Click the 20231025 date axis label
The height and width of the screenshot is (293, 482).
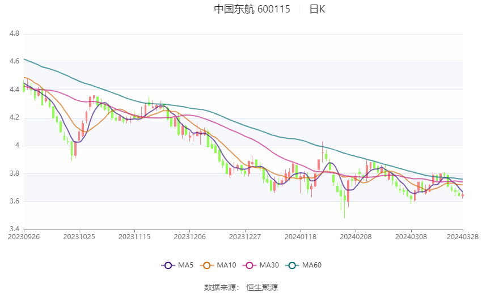coord(79,237)
